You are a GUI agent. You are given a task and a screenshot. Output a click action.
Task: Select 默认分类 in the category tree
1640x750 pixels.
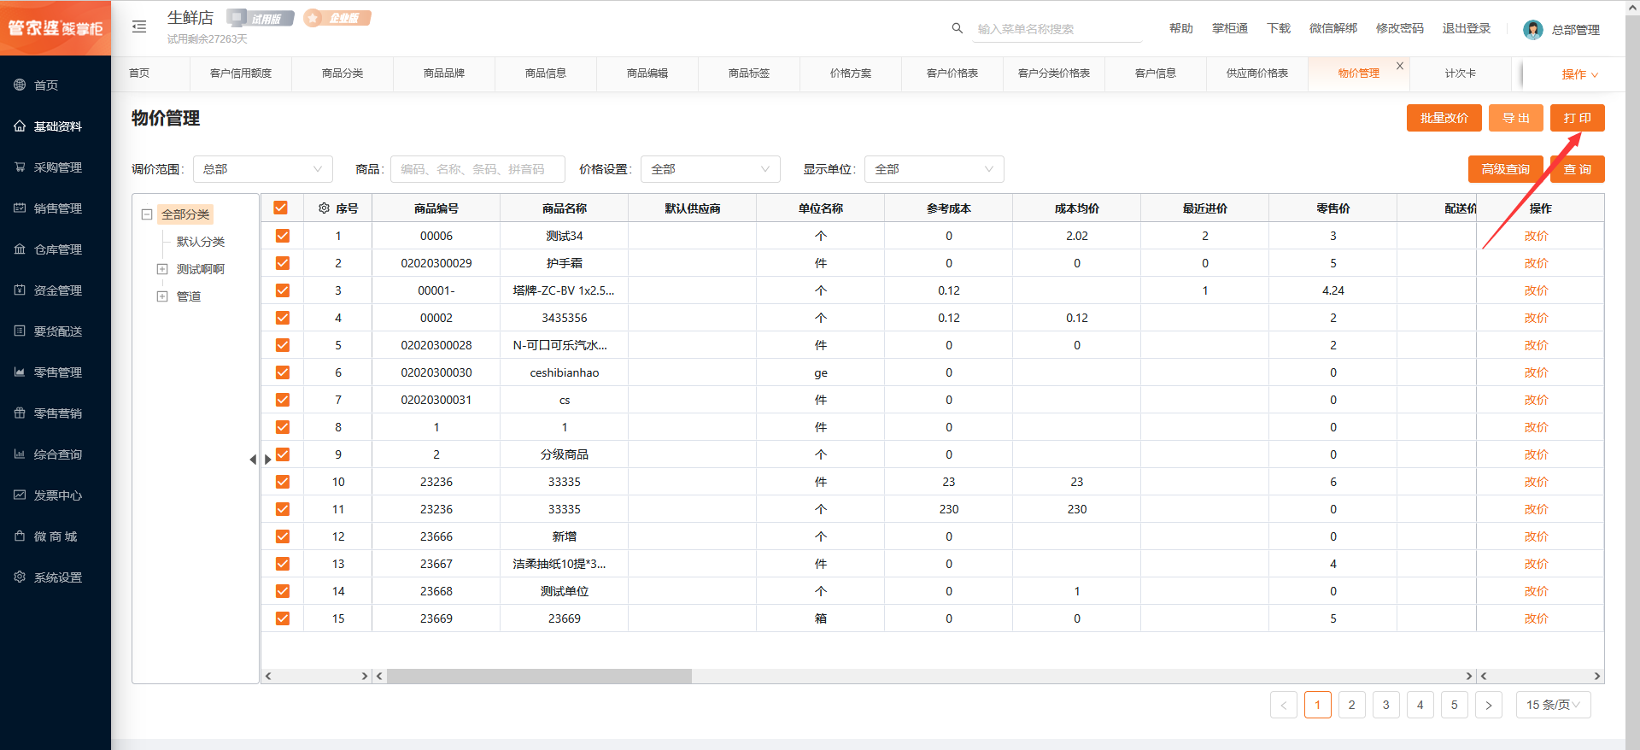coord(201,242)
